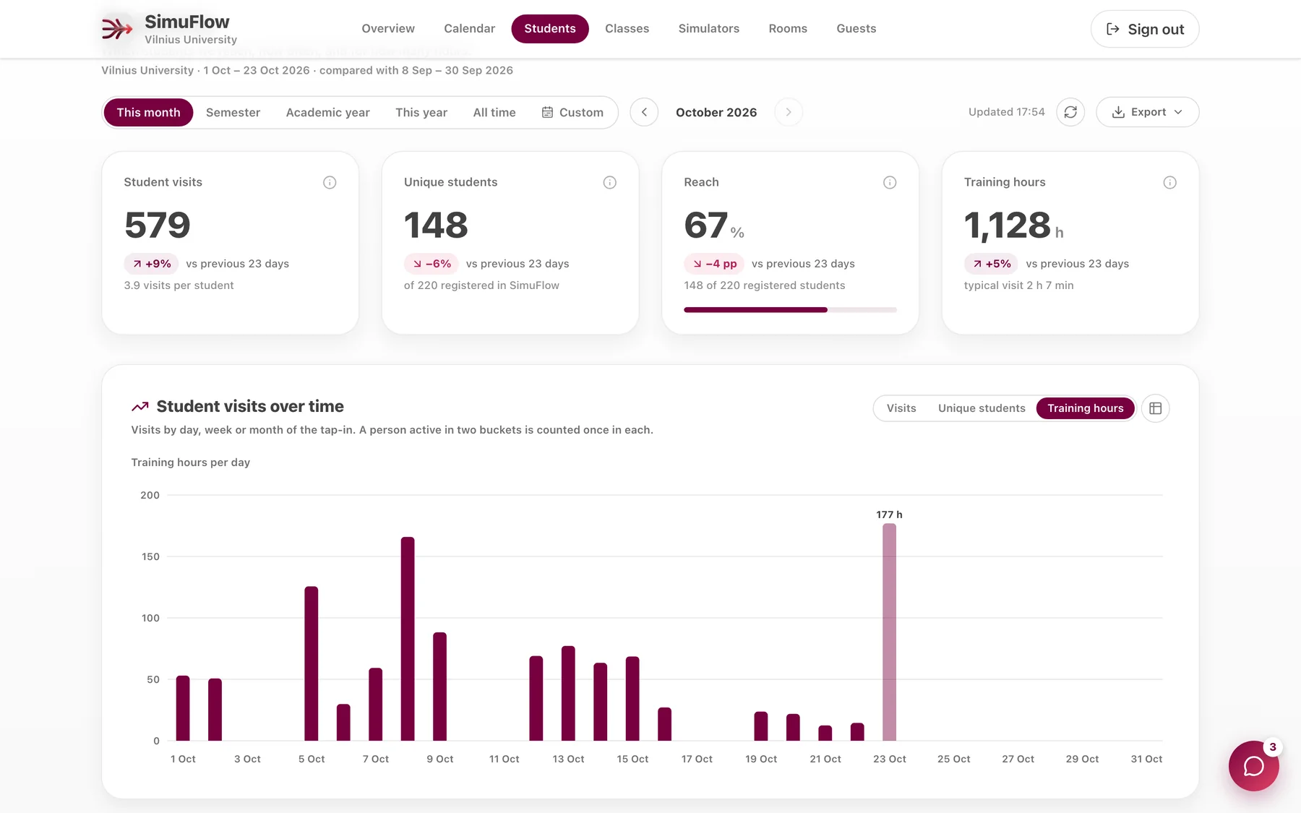The image size is (1301, 813).
Task: Select the This year period
Action: click(421, 112)
